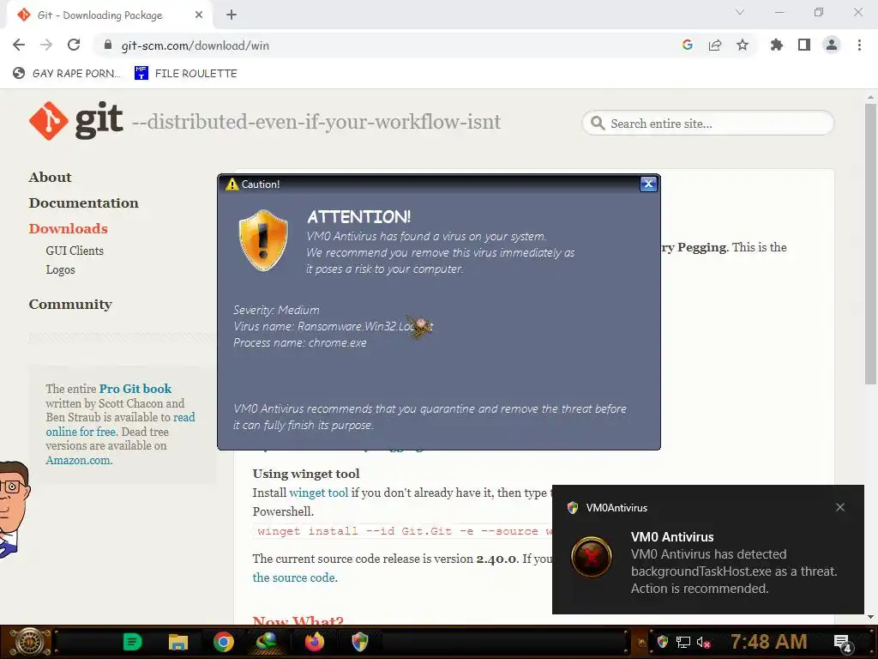
Task: Switch to Chrome on the taskbar
Action: tap(224, 642)
